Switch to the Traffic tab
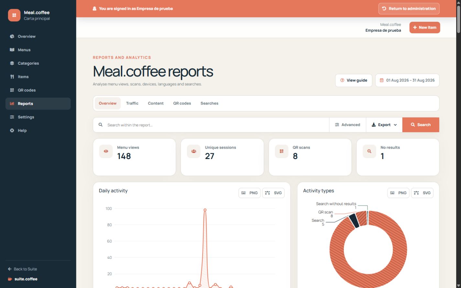Viewport: 461px width, 288px height. tap(132, 103)
